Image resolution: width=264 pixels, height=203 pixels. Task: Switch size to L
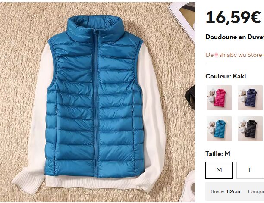pos(250,170)
